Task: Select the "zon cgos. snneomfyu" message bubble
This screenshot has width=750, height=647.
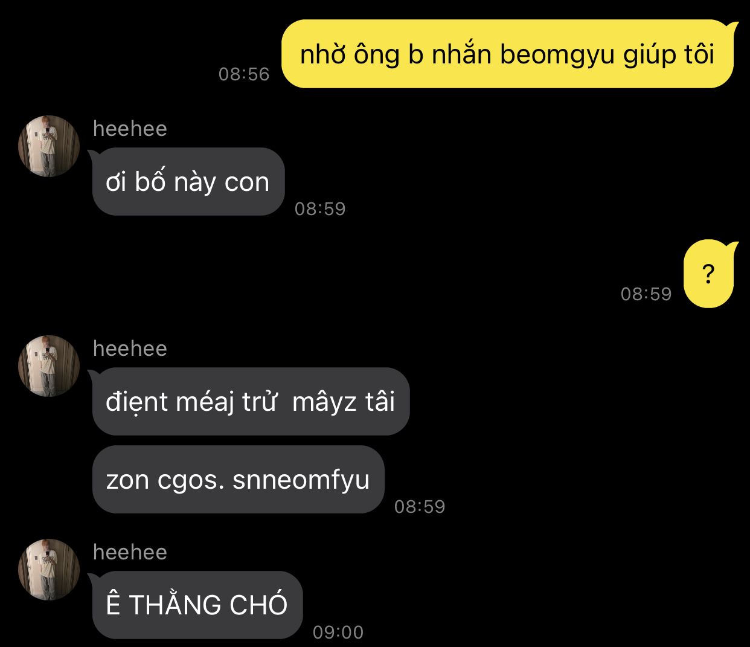Action: pos(238,480)
